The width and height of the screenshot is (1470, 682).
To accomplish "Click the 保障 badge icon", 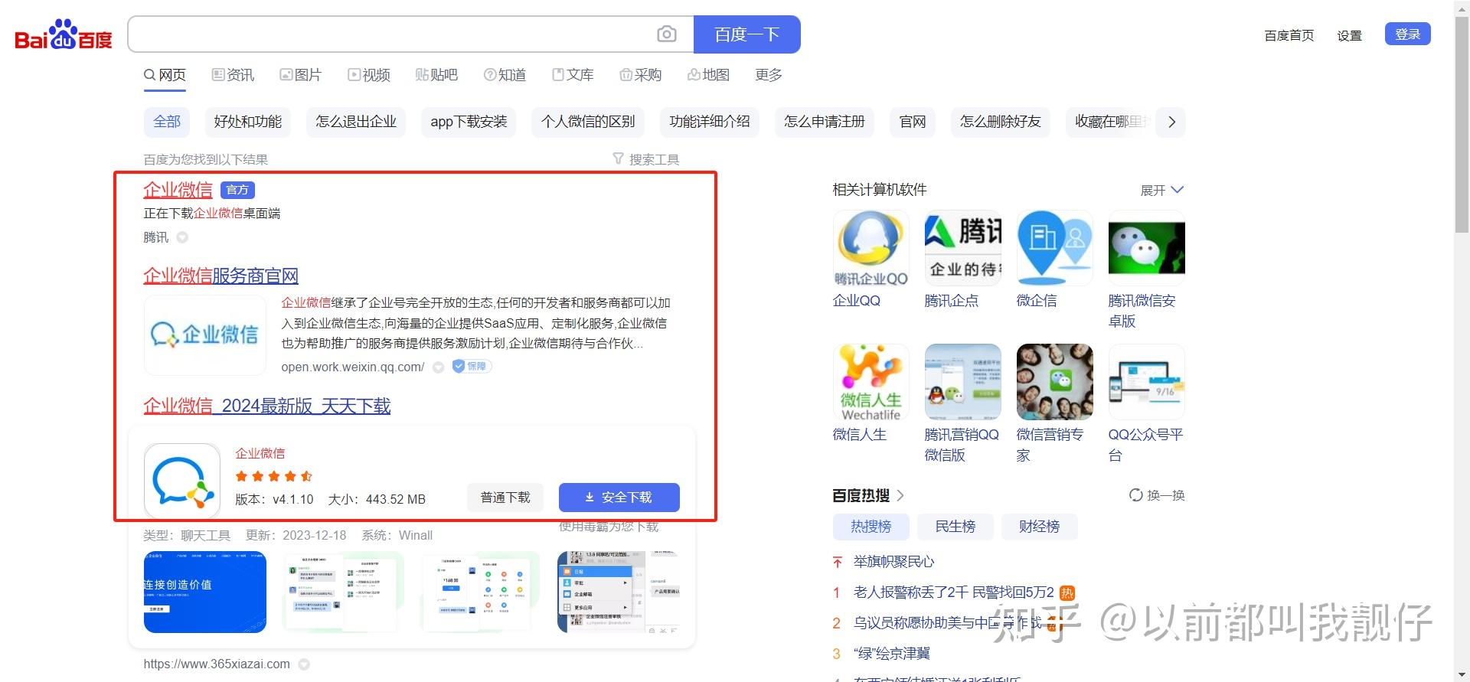I will pos(472,367).
